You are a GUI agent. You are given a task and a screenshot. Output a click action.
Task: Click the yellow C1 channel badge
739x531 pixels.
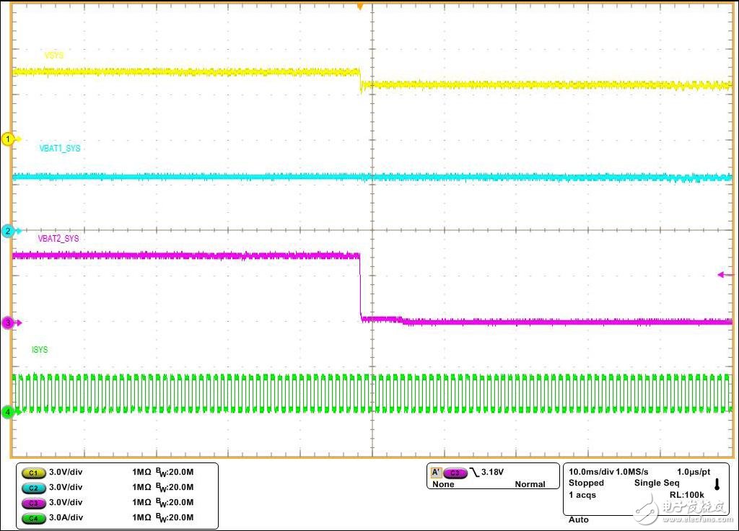tap(32, 472)
